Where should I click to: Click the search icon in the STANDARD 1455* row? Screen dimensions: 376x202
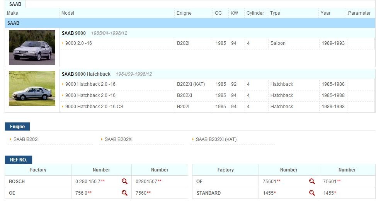[x=312, y=193]
